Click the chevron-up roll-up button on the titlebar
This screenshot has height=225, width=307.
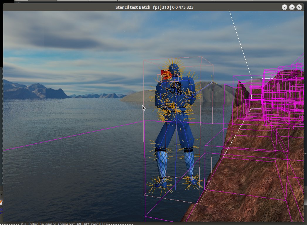[x=291, y=7]
